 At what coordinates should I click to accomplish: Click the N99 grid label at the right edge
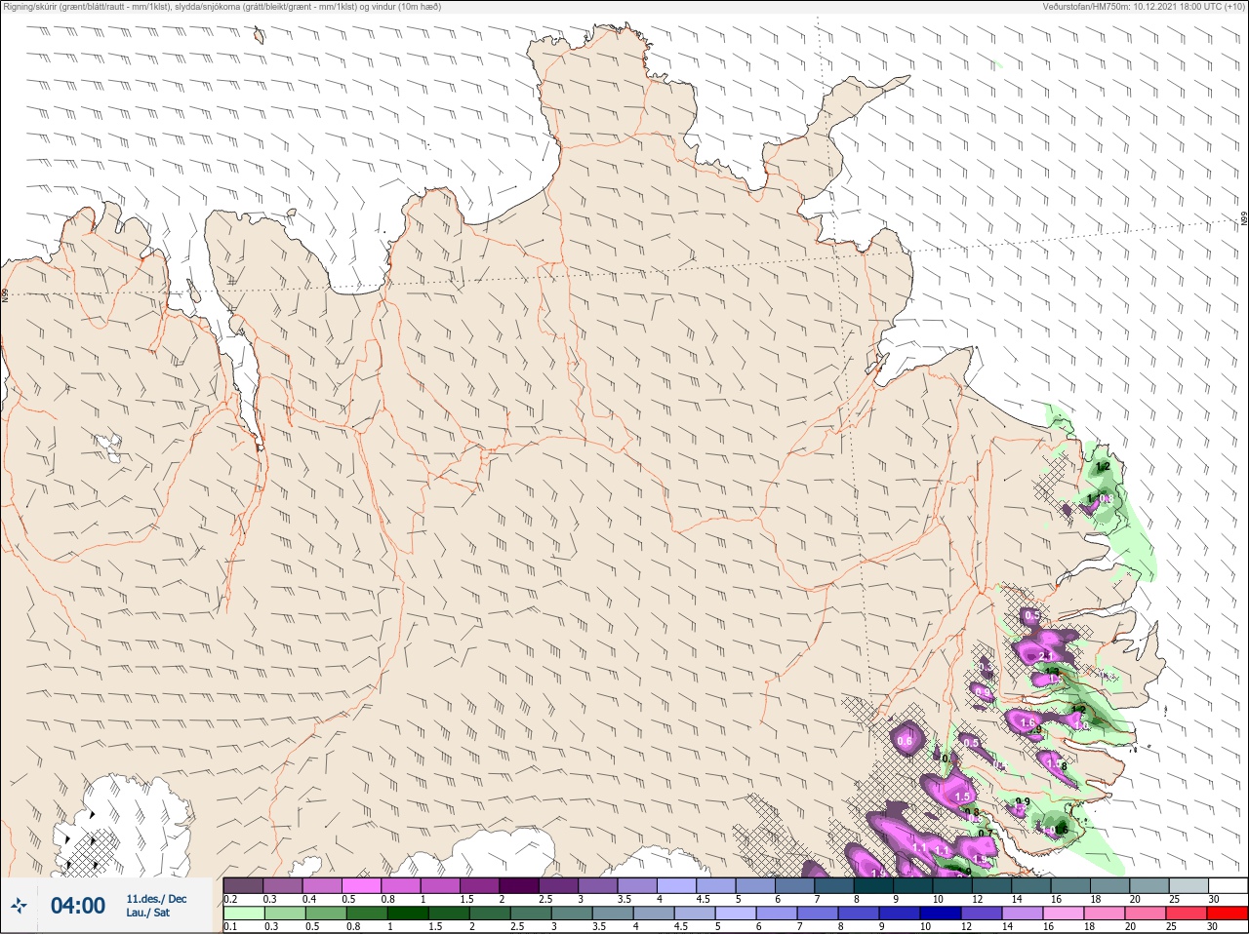(1244, 220)
